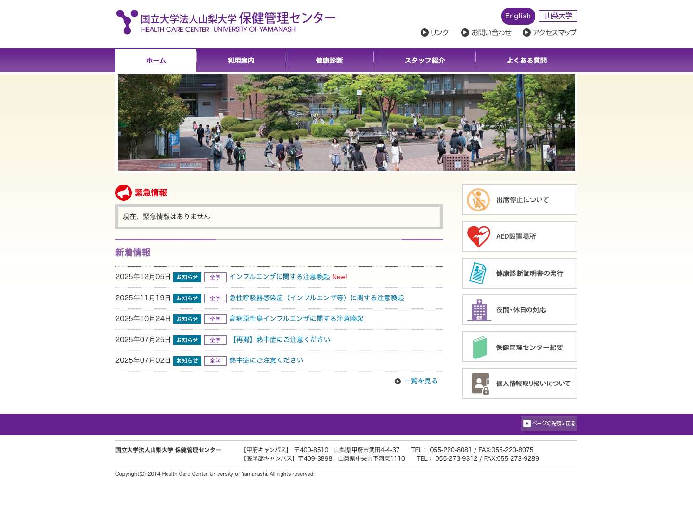Click the red 緊急情報 megaphone icon
The width and height of the screenshot is (693, 519).
(x=123, y=192)
